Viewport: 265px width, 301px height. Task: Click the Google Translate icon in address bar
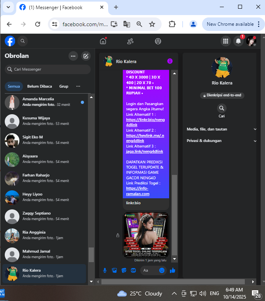tap(126, 24)
